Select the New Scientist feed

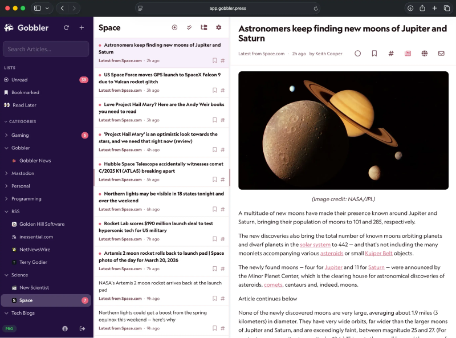tap(46, 288)
